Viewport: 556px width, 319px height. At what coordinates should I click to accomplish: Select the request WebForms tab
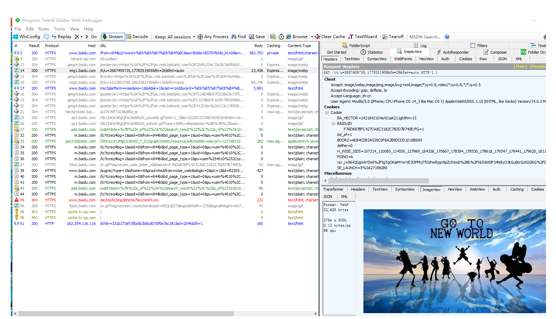[403, 59]
